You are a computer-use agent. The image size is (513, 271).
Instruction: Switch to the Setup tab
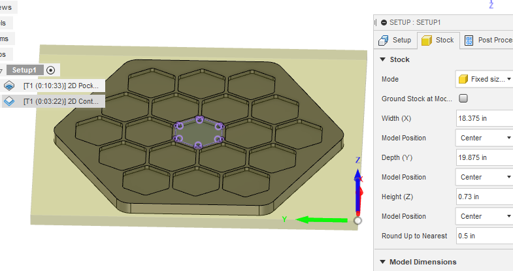[x=395, y=40]
